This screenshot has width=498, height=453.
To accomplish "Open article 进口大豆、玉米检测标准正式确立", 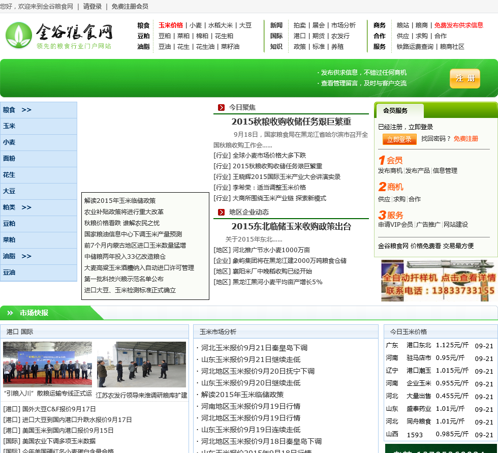I will pos(130,290).
